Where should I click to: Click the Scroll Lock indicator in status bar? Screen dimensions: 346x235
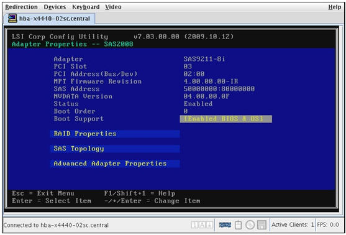(x=209, y=225)
